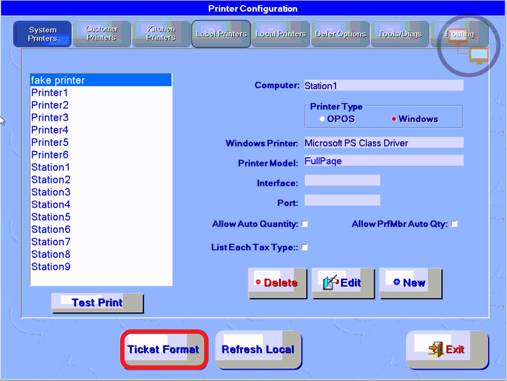
Task: Open the Local Printers tab
Action: point(281,34)
